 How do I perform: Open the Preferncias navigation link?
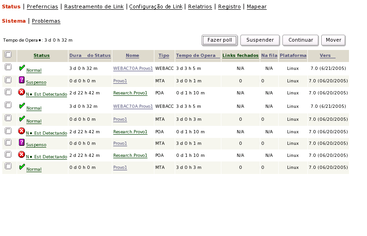[x=43, y=6]
